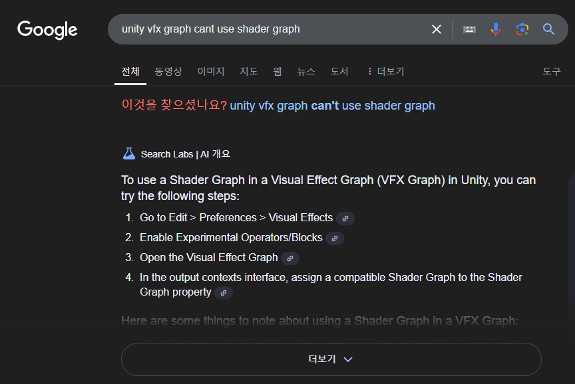
Task: Open source link after Shader Graph property step
Action: coord(224,293)
